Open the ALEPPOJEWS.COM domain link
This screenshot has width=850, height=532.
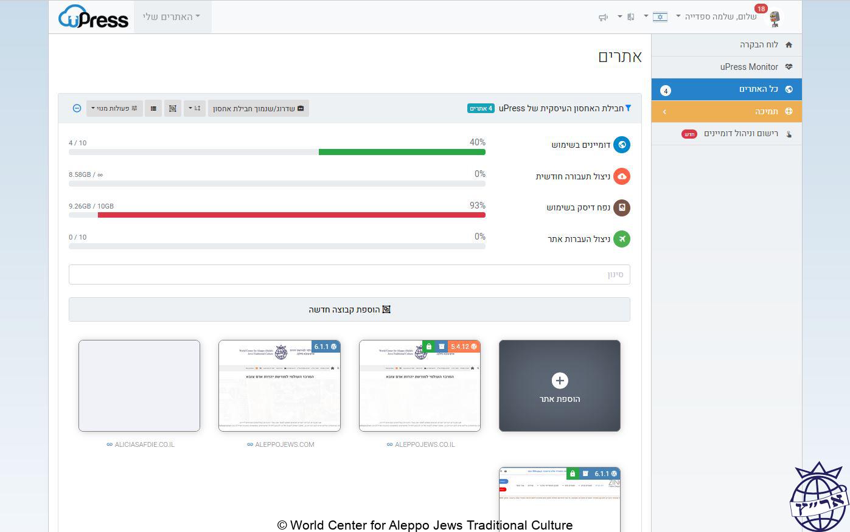tap(284, 444)
